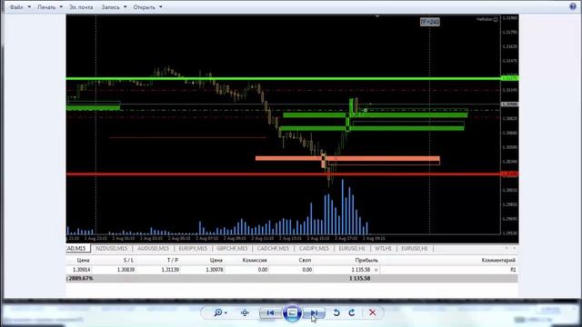Click the 2889.67% summary value

81,278
